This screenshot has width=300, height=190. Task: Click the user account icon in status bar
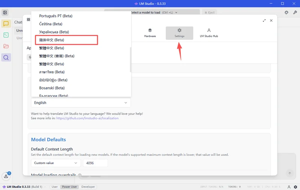point(289,187)
